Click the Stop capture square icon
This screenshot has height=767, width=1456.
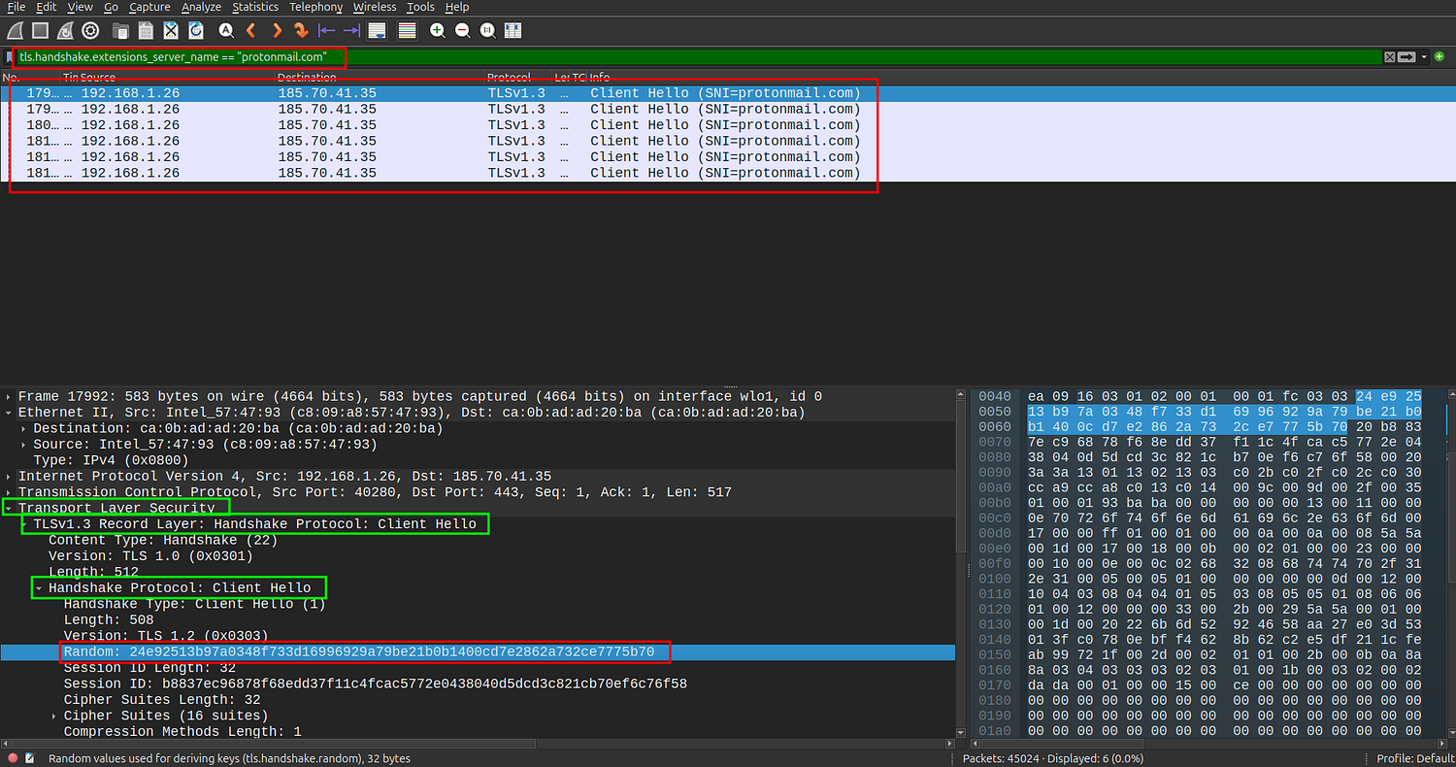[x=41, y=30]
